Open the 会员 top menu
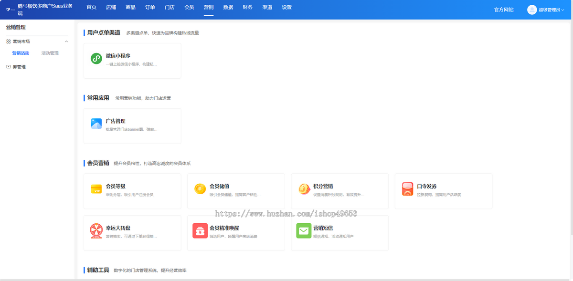Viewport: 573px width, 281px height. pos(189,8)
